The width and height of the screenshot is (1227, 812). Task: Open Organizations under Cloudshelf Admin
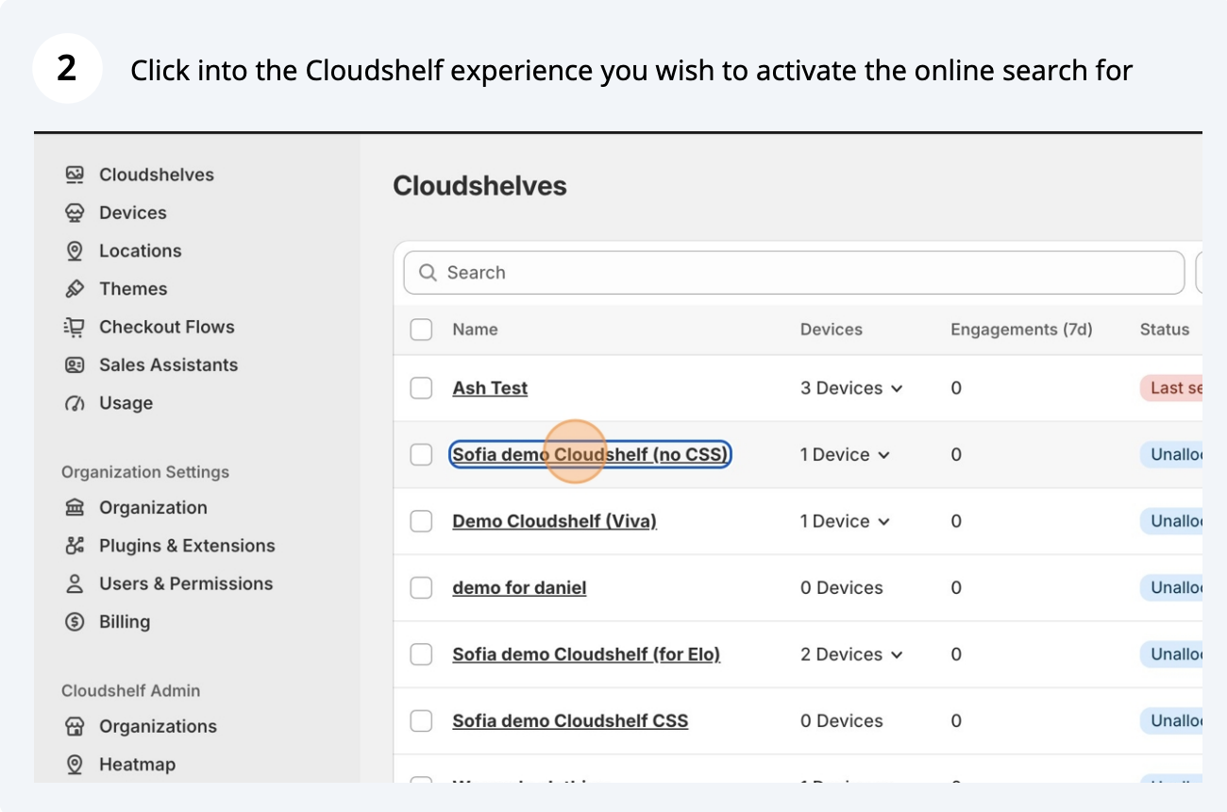click(x=158, y=726)
